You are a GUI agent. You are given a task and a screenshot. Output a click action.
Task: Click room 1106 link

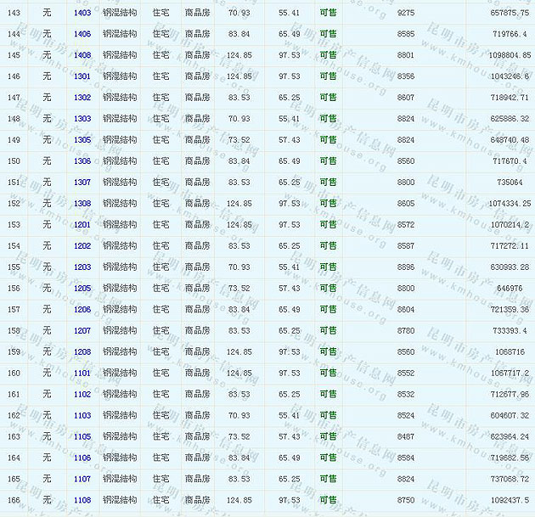[x=82, y=458]
